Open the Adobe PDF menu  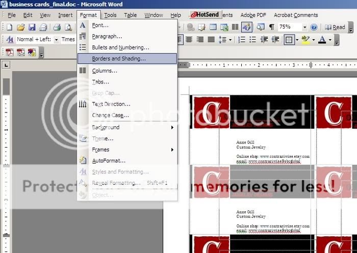pos(253,15)
